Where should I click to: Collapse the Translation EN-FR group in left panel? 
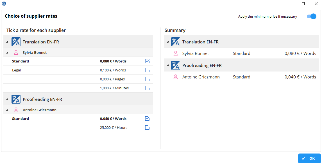tap(7, 42)
